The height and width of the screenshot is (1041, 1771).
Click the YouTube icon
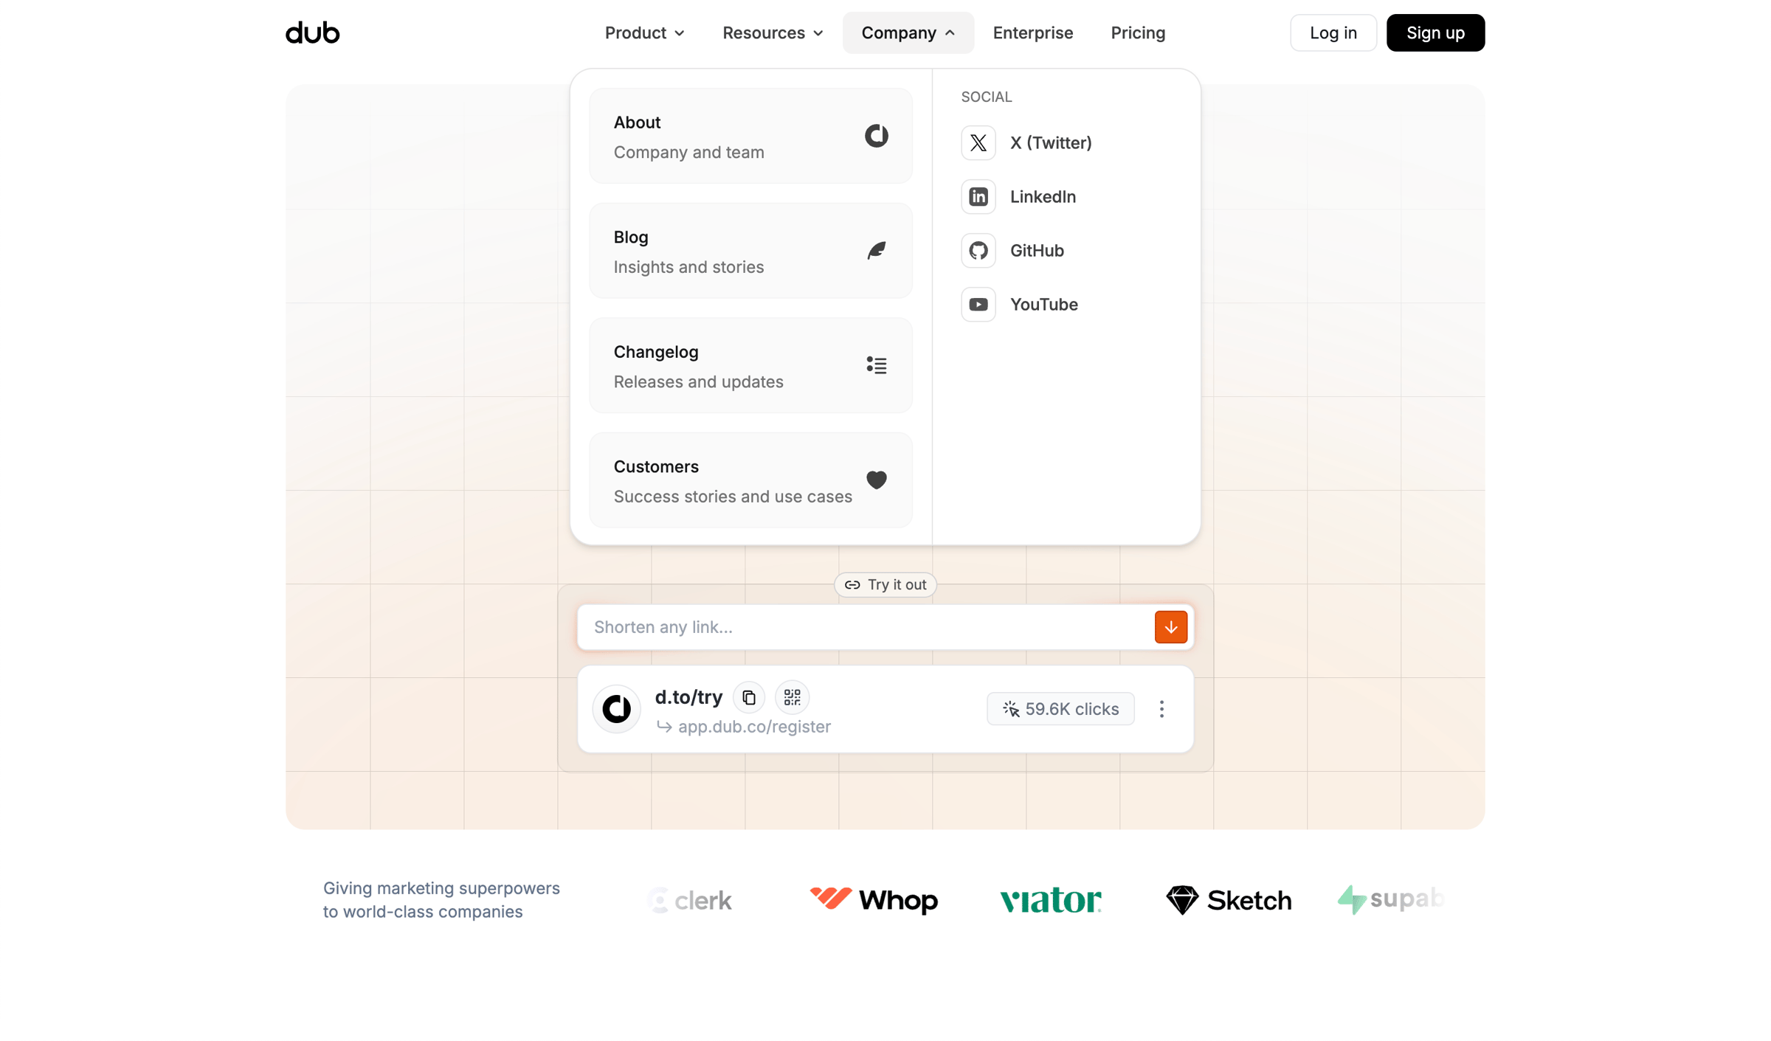click(978, 305)
